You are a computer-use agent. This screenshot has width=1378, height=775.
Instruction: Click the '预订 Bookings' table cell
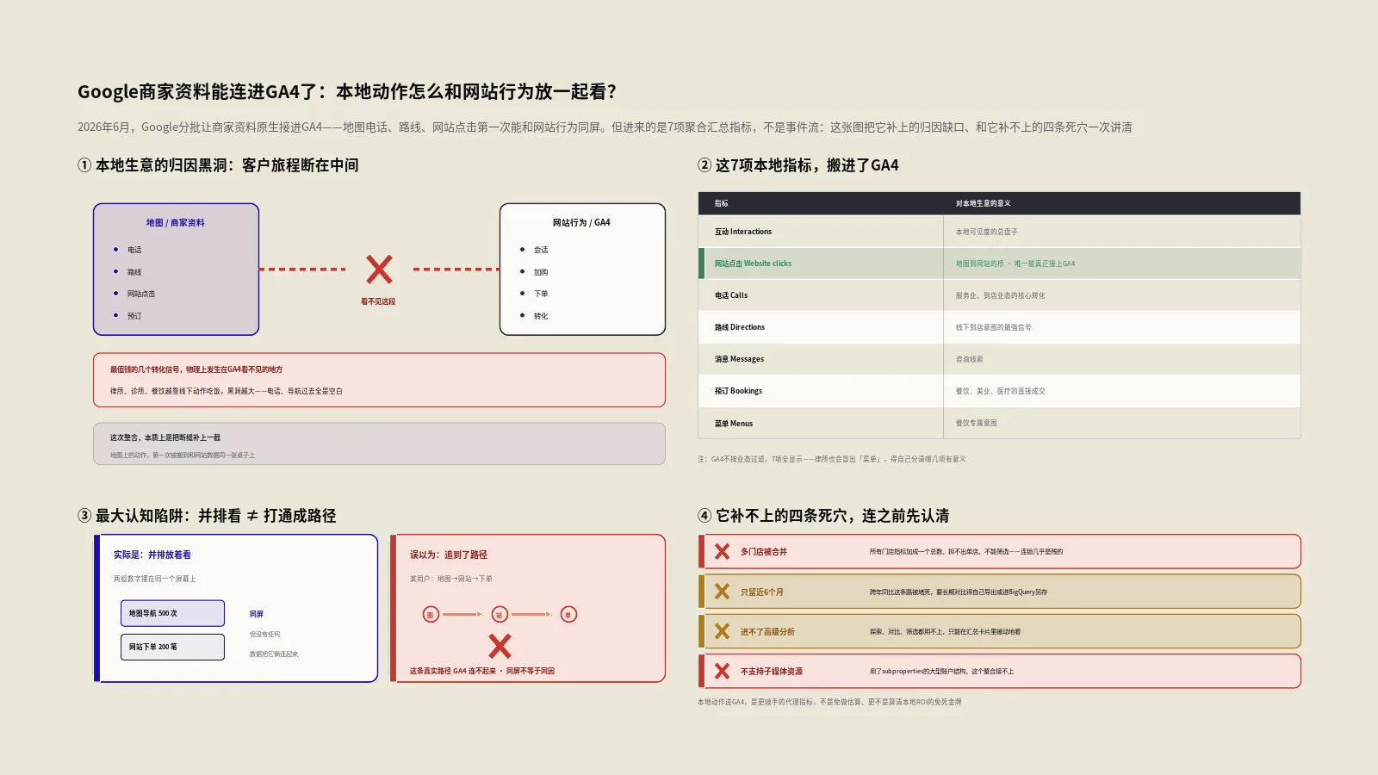coord(821,391)
